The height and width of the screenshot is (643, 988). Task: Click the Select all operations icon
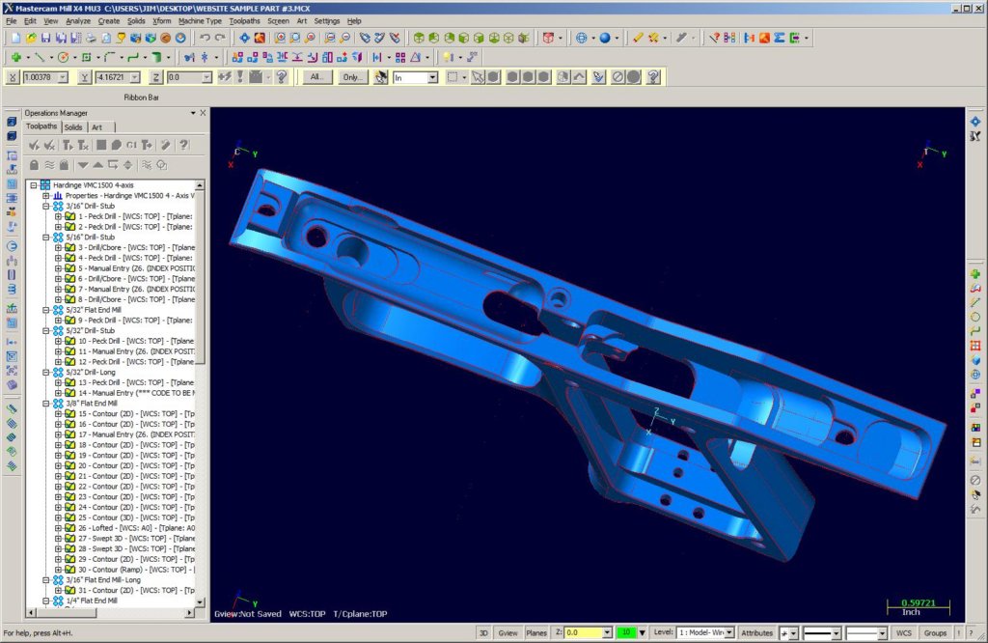point(34,145)
